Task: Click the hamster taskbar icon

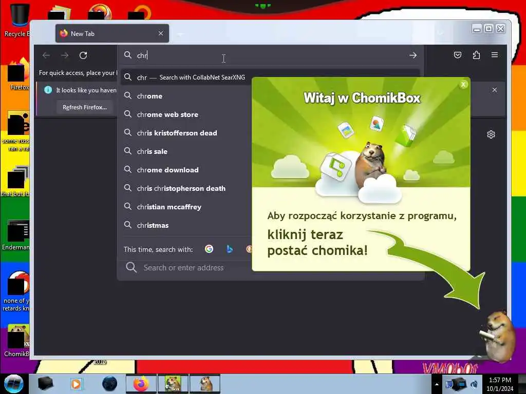Action: pos(205,384)
